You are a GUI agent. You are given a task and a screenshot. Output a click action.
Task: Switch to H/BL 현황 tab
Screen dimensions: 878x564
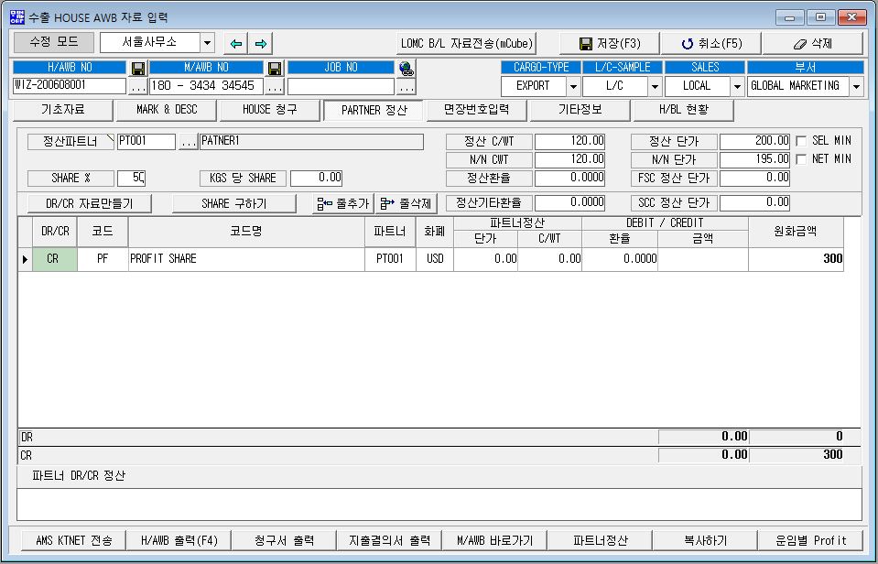coord(684,110)
